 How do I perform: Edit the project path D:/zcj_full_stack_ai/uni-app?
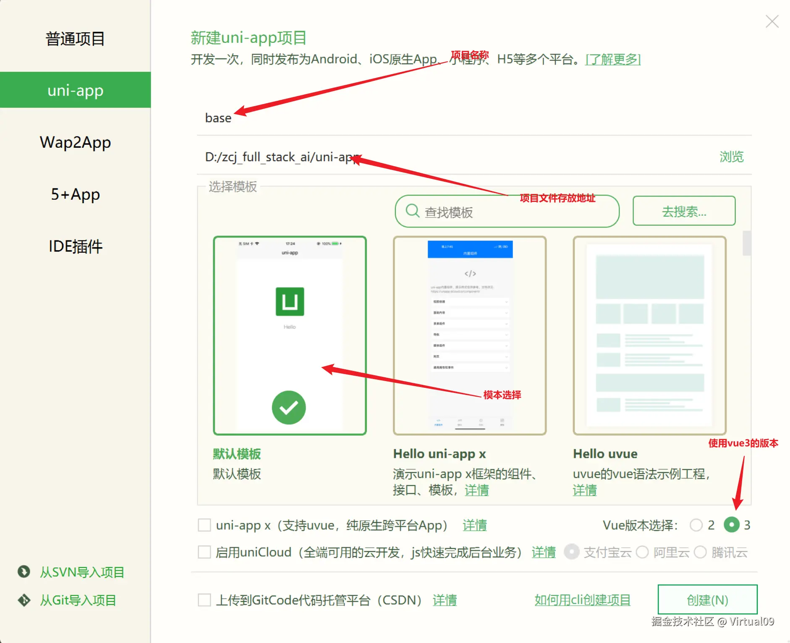[x=458, y=157]
